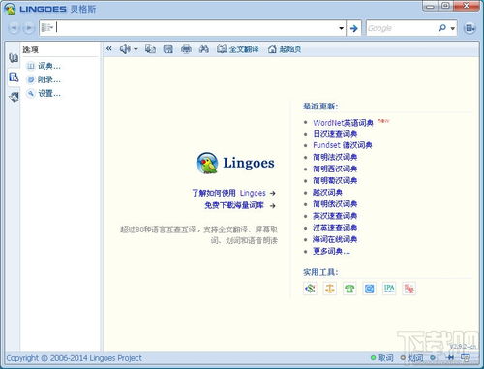Open the 词典... option in sidebar
Image resolution: width=484 pixels, height=369 pixels.
(x=44, y=66)
